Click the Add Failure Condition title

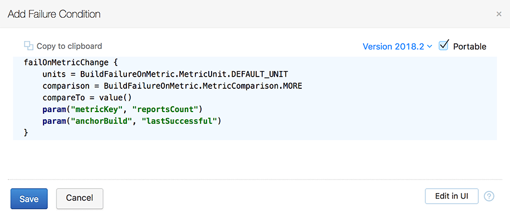click(54, 14)
